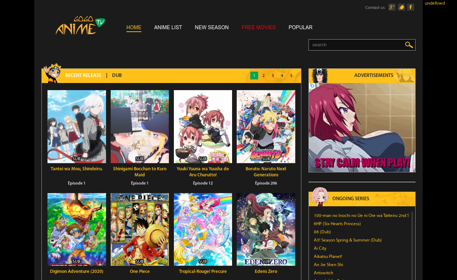Click Episode 206 under Boruto
Viewport: 457px width, 280px height.
point(266,183)
